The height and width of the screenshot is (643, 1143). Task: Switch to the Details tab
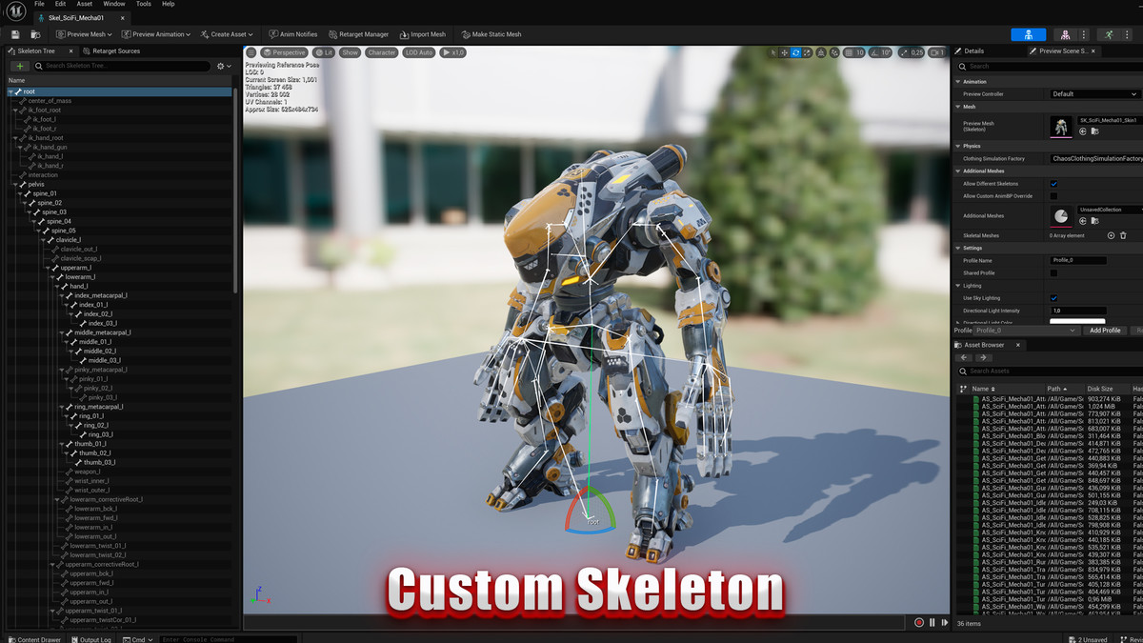click(969, 51)
